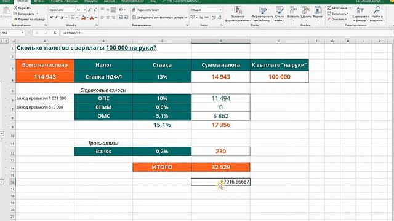Image resolution: width=394 pixels, height=221 pixels.
Task: Increase indent in the alignment group
Action: pyautogui.click(x=126, y=18)
